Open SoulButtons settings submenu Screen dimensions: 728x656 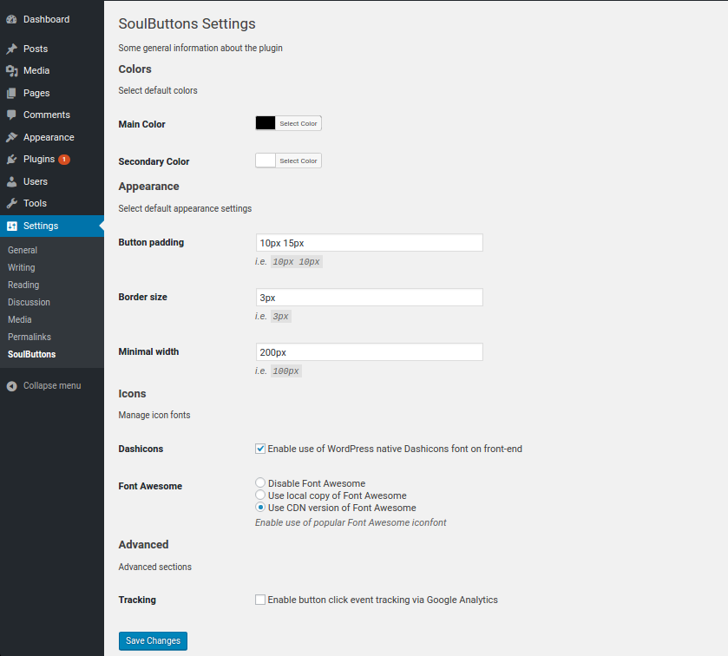point(31,354)
